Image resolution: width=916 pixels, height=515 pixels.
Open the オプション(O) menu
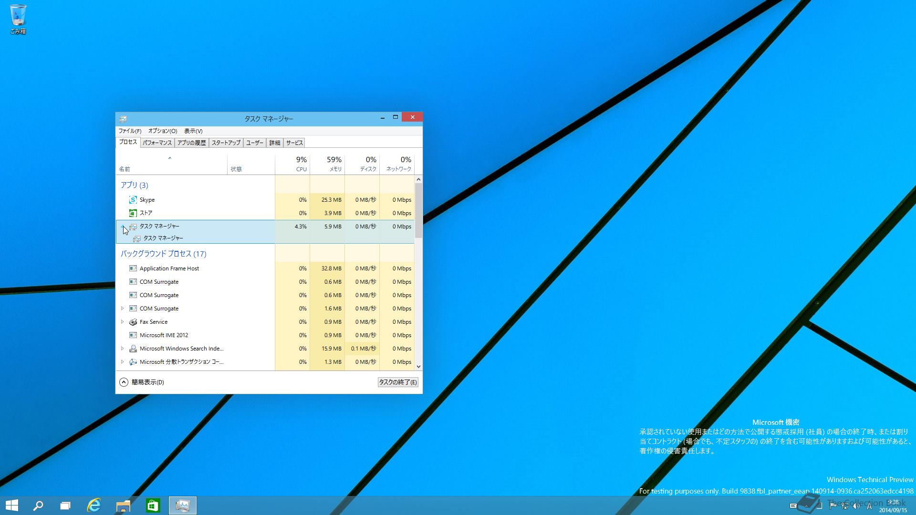tap(163, 131)
